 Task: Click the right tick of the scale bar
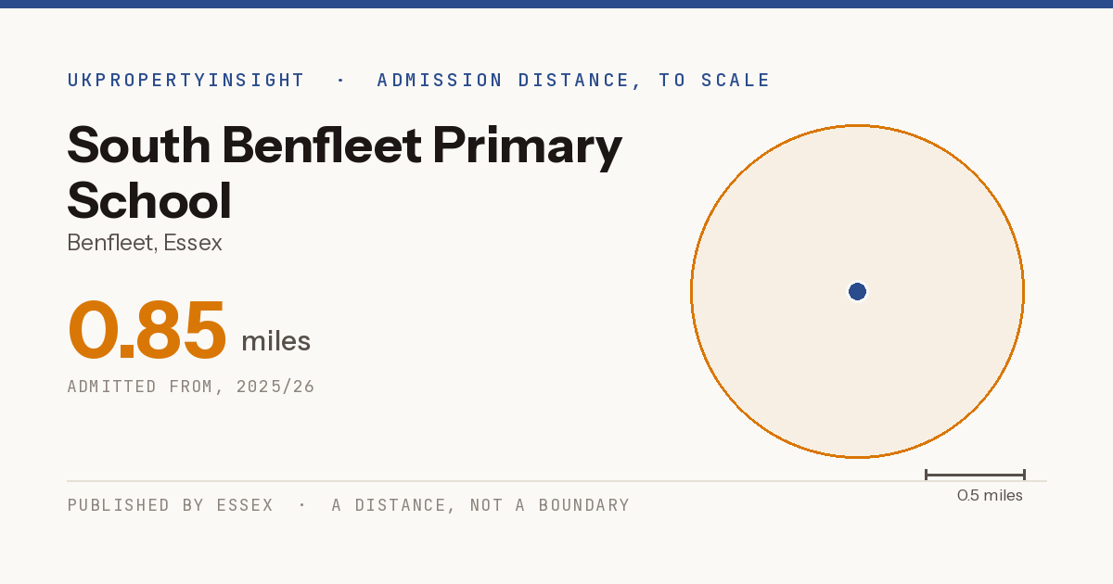coord(1024,475)
